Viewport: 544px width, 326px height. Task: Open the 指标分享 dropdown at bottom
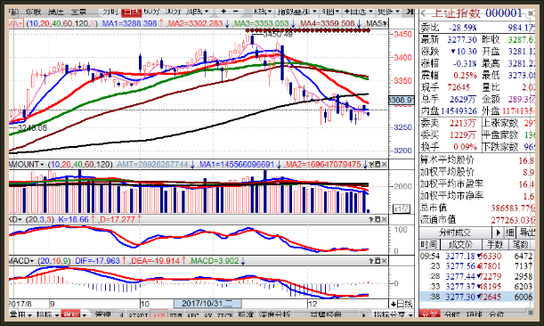393,314
